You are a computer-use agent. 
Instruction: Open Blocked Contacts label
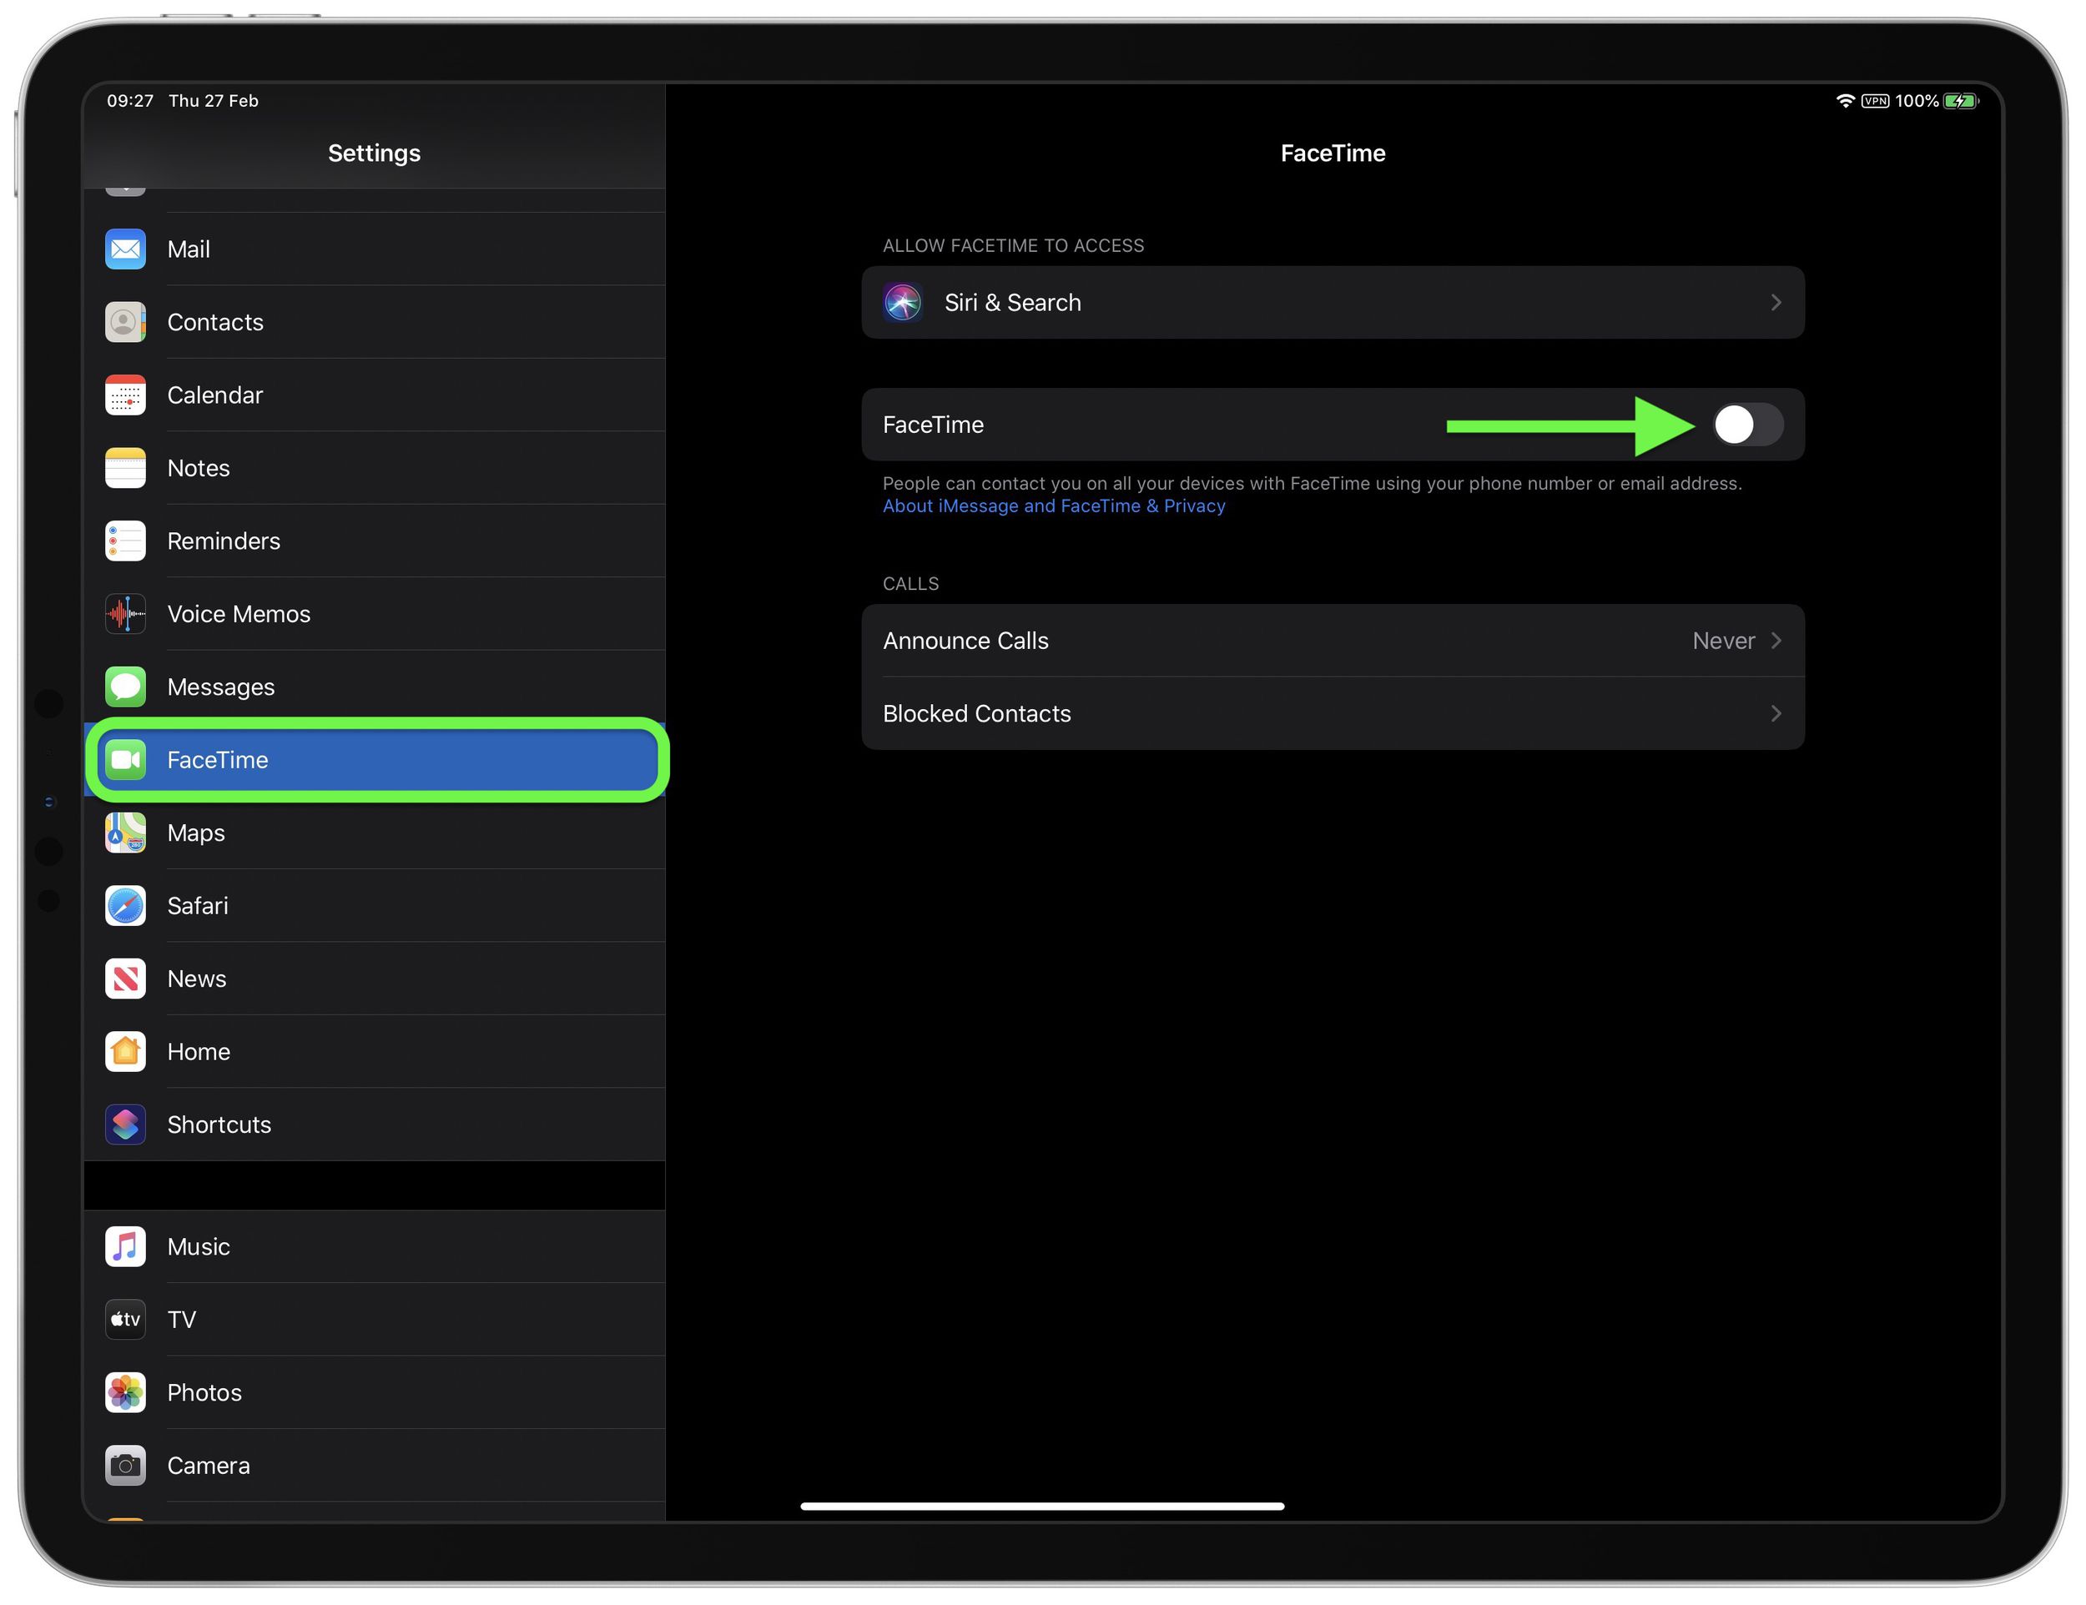coord(977,714)
